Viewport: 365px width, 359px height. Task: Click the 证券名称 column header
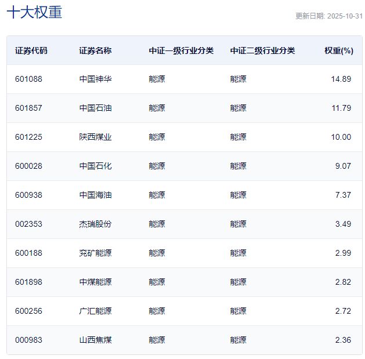96,50
